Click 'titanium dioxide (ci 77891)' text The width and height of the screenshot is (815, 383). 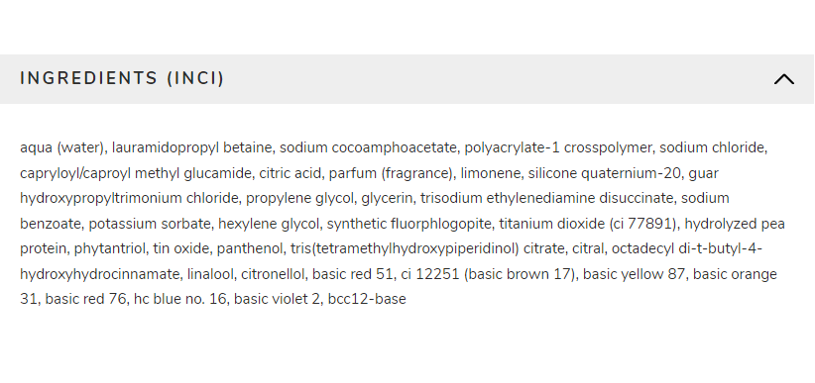pos(590,224)
